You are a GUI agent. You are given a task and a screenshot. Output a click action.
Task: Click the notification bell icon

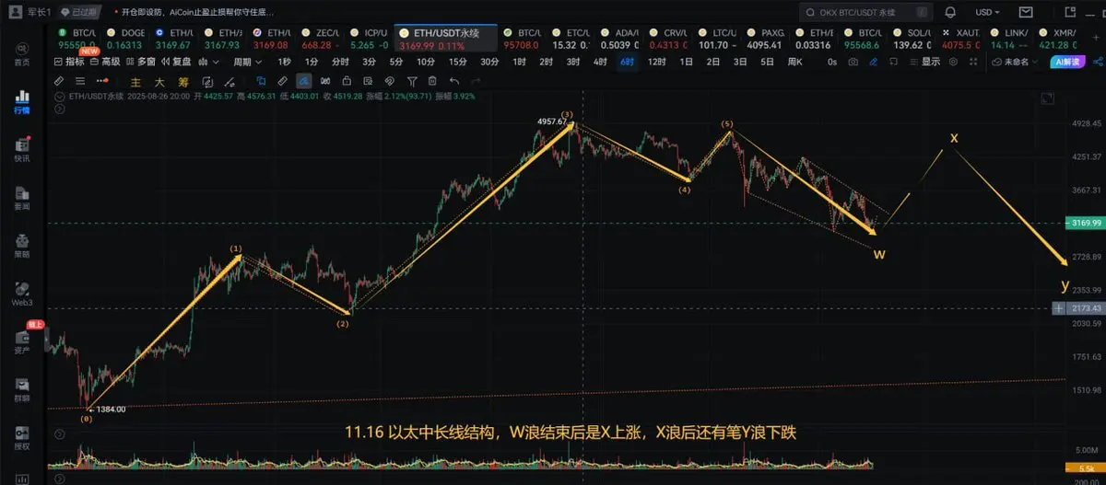pyautogui.click(x=950, y=12)
